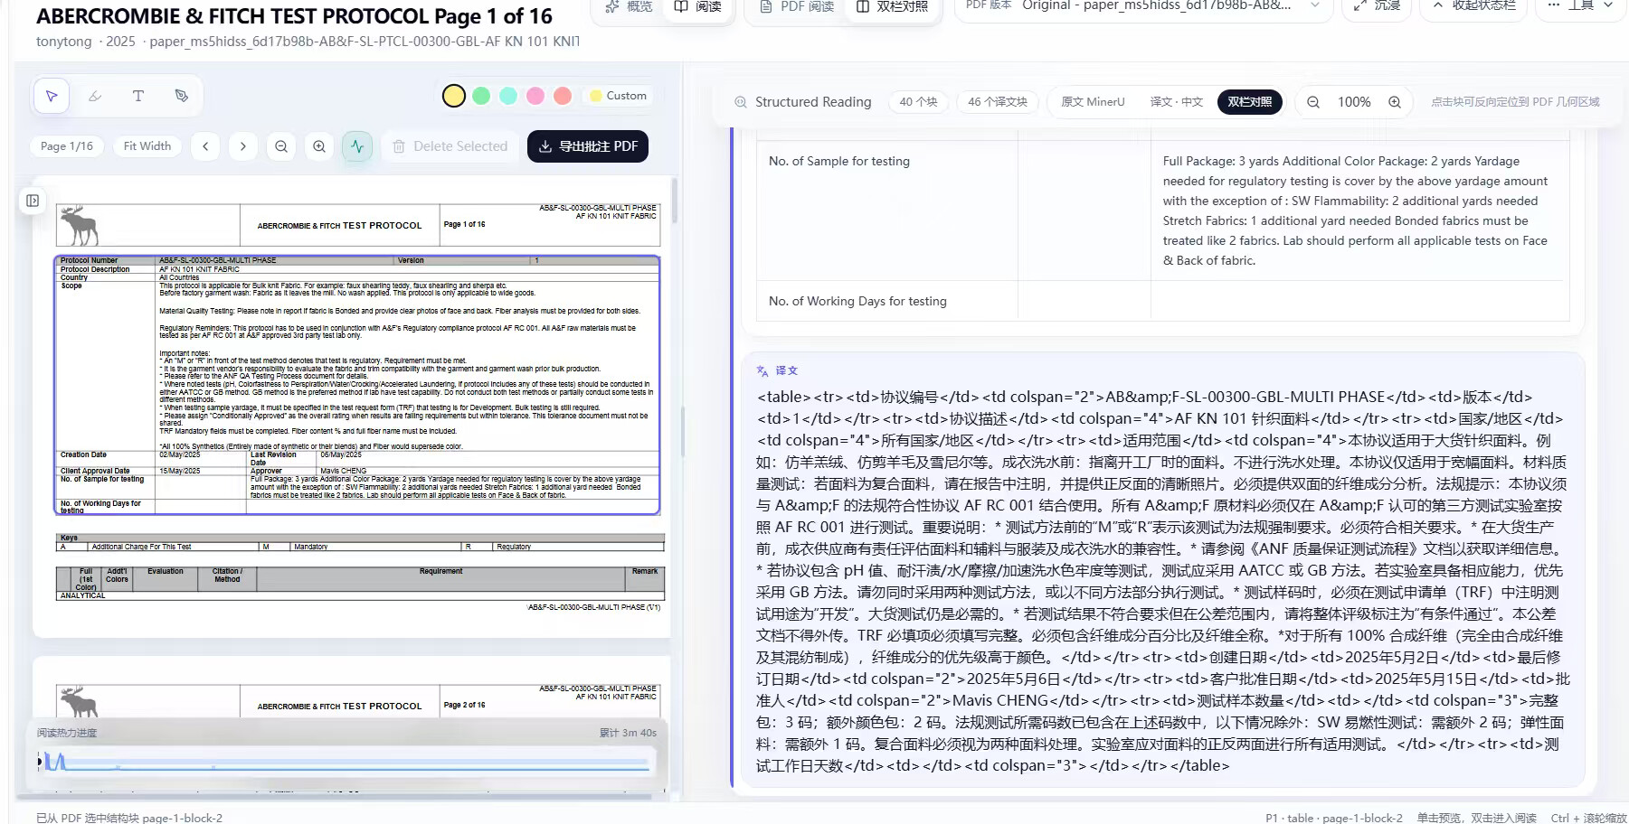Open the PDF 版本 Original version dropdown

tap(1142, 6)
